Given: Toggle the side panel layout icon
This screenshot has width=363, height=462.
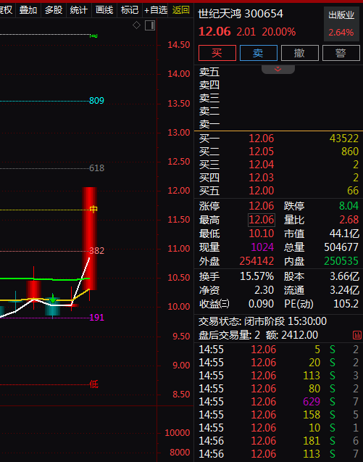Looking at the screenshot, I should click(150, 25).
